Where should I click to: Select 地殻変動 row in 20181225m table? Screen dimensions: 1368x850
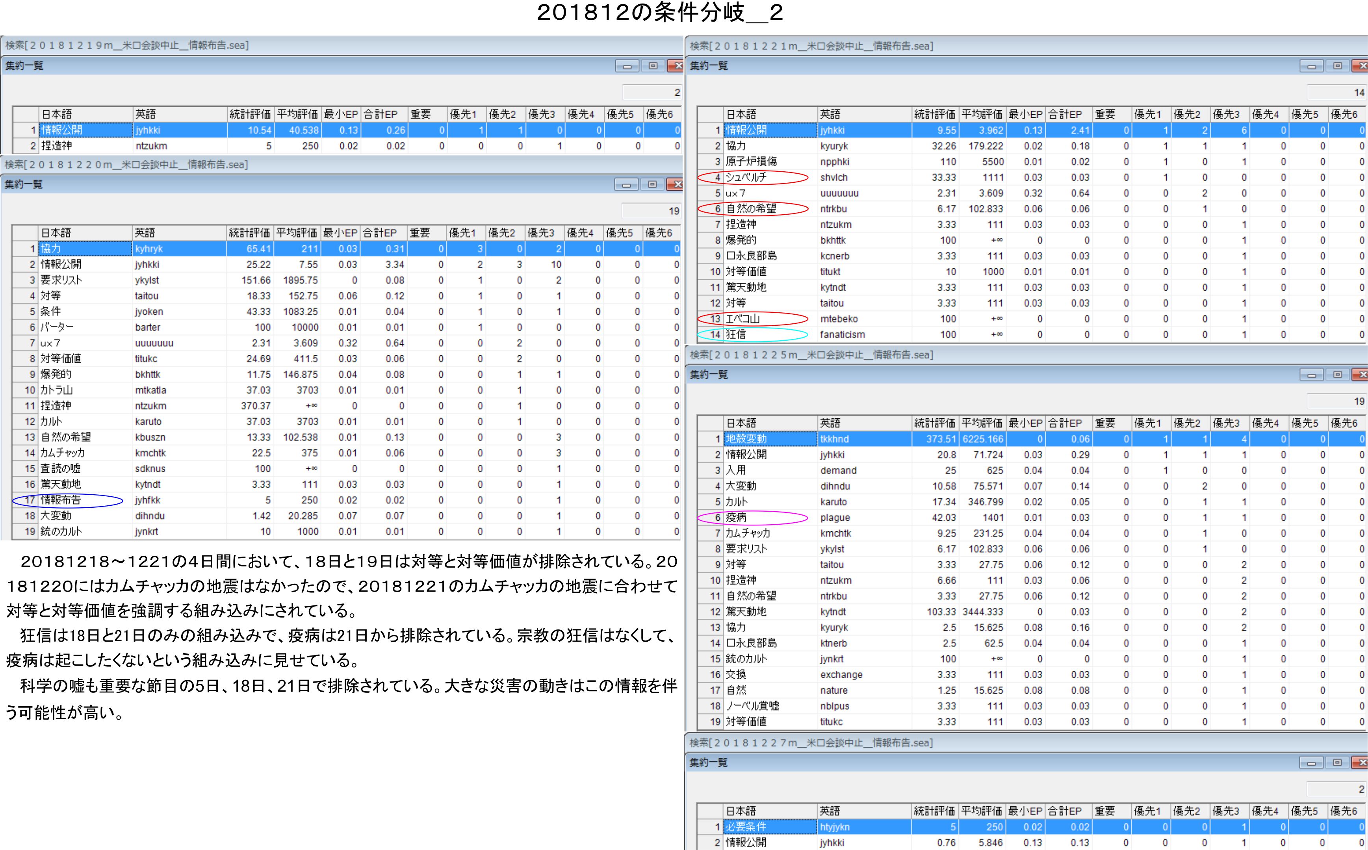pos(746,438)
